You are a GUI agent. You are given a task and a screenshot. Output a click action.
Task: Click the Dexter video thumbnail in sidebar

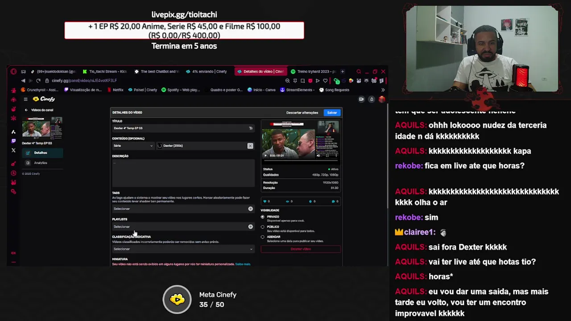click(42, 128)
